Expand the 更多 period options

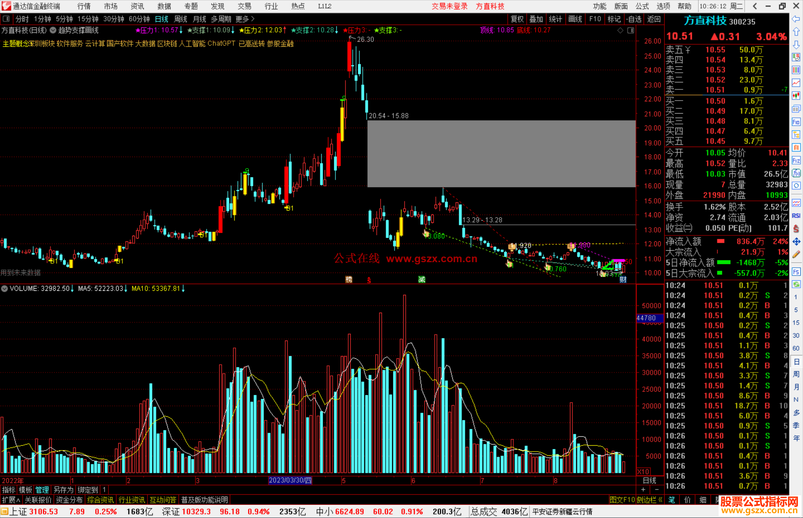pyautogui.click(x=245, y=19)
